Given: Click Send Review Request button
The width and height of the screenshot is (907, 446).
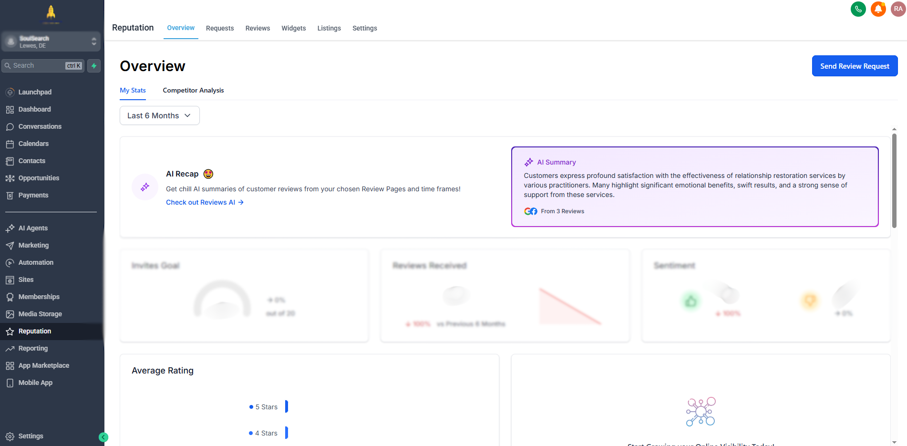Looking at the screenshot, I should [855, 66].
